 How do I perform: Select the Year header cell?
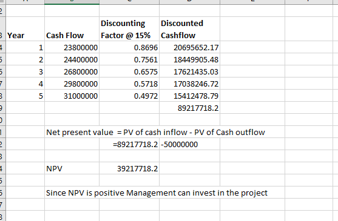[25, 29]
